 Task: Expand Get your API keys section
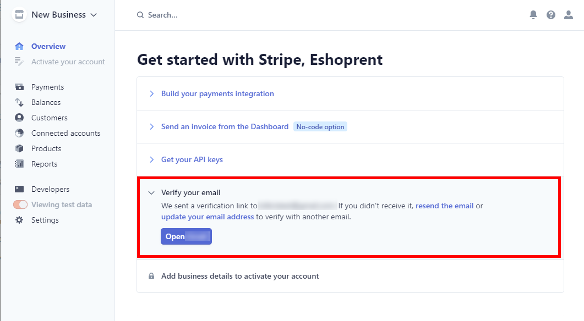192,159
